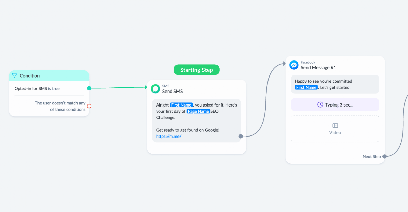Click the First Name tag in Facebook message
The height and width of the screenshot is (212, 408).
[306, 87]
